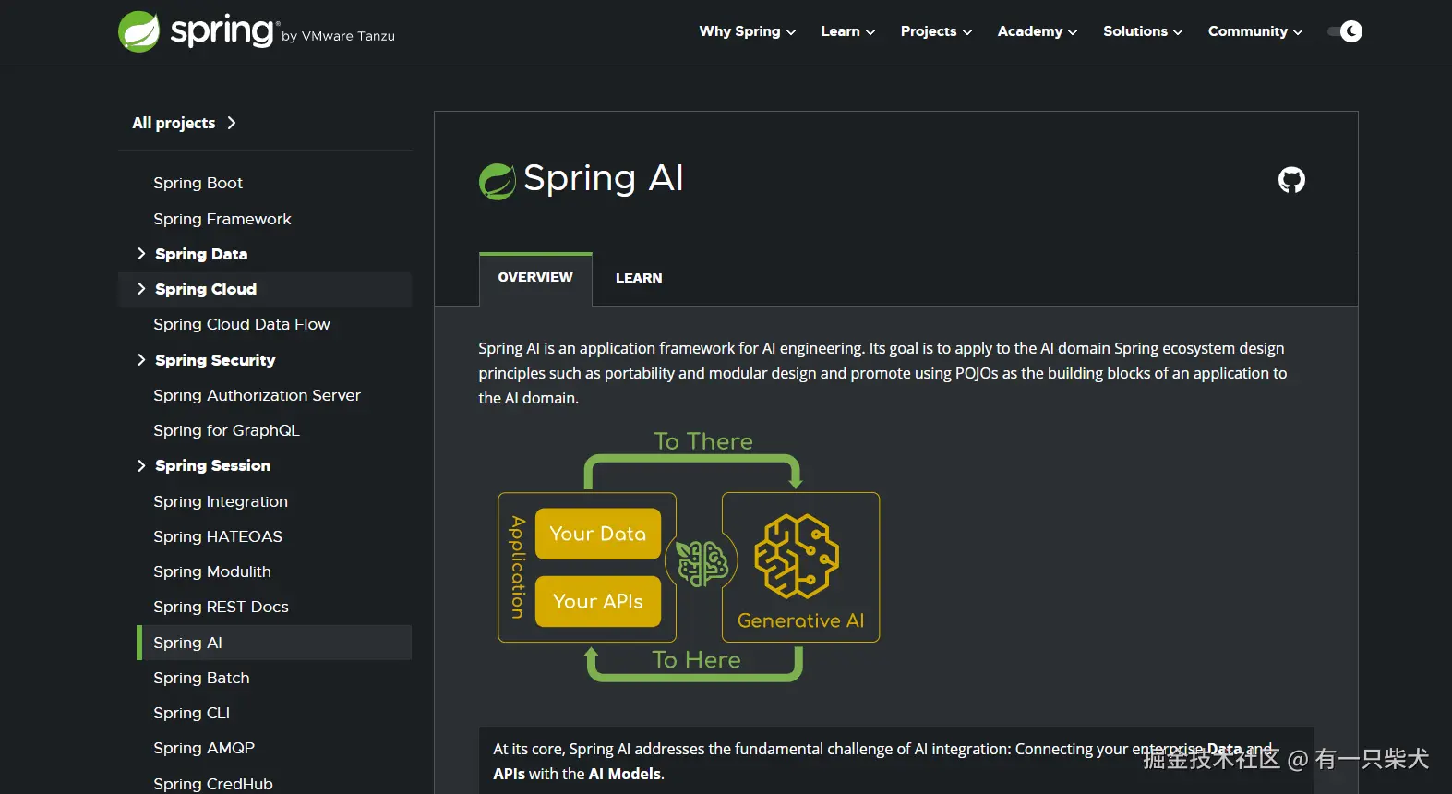Open Spring AMQP link

(204, 748)
